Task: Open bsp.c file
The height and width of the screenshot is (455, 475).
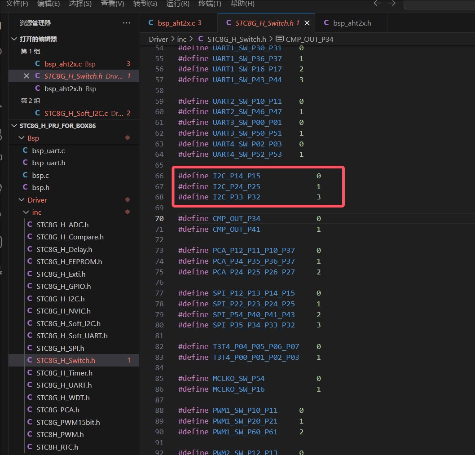Action: coord(74,175)
